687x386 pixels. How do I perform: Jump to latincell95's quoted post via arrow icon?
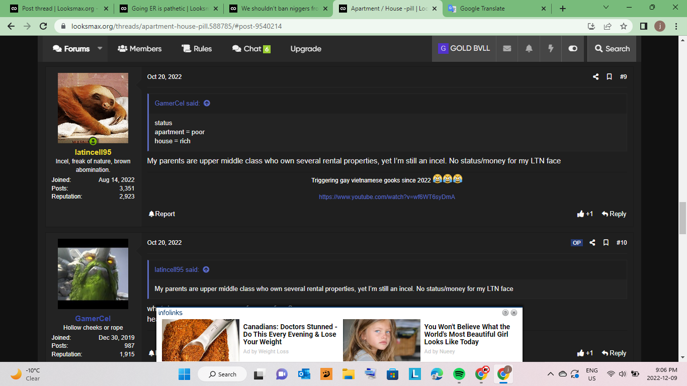coord(206,269)
